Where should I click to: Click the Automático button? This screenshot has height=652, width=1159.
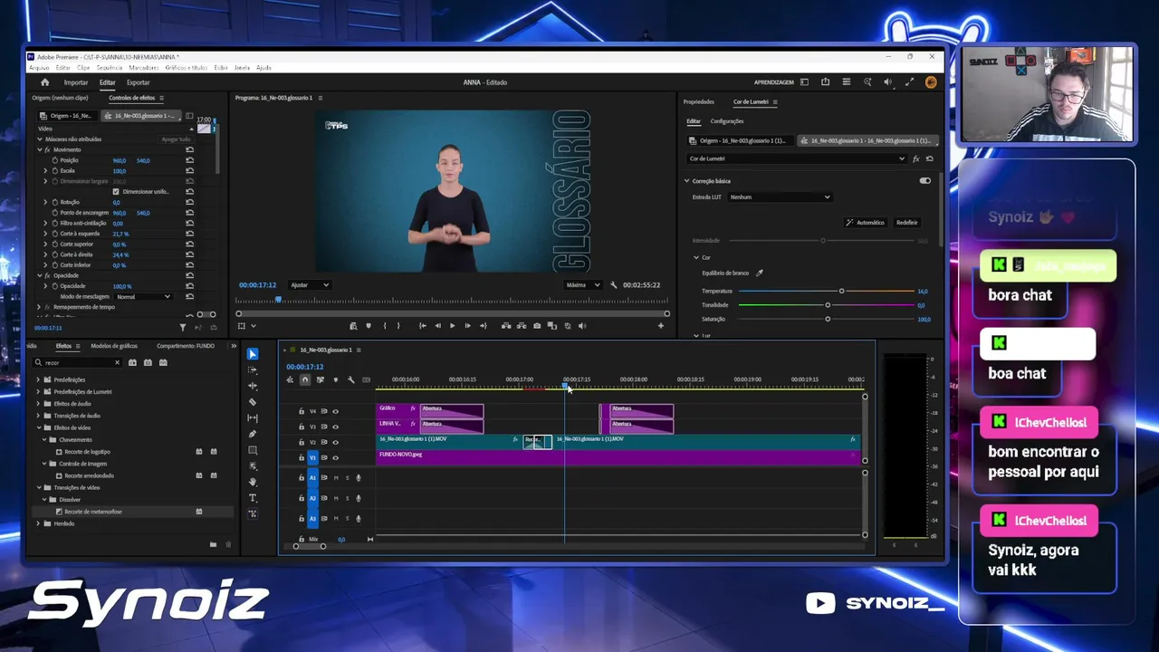865,222
